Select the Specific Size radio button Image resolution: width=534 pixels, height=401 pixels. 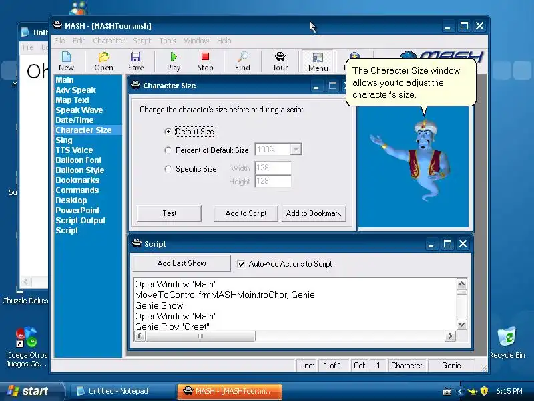click(168, 169)
